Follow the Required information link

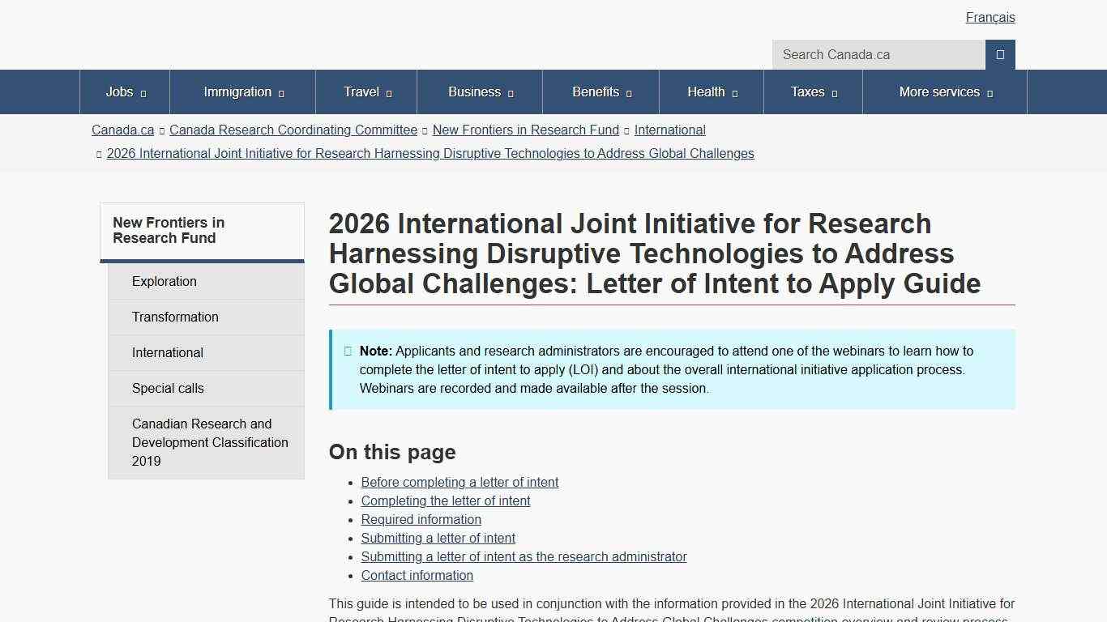tap(421, 519)
